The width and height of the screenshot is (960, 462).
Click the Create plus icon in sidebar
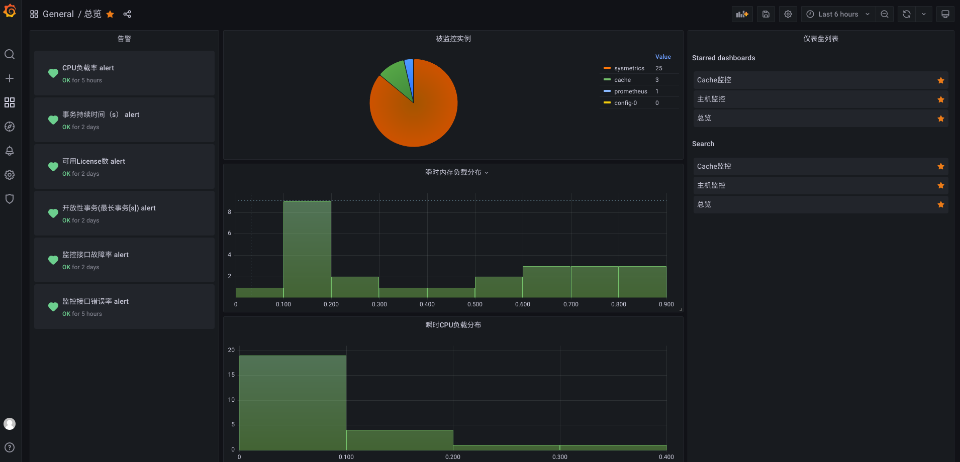click(10, 78)
